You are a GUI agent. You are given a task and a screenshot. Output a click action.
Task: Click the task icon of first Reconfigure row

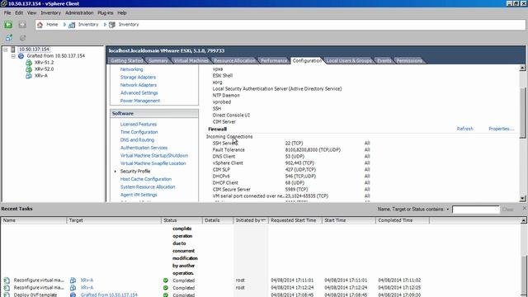click(x=7, y=280)
